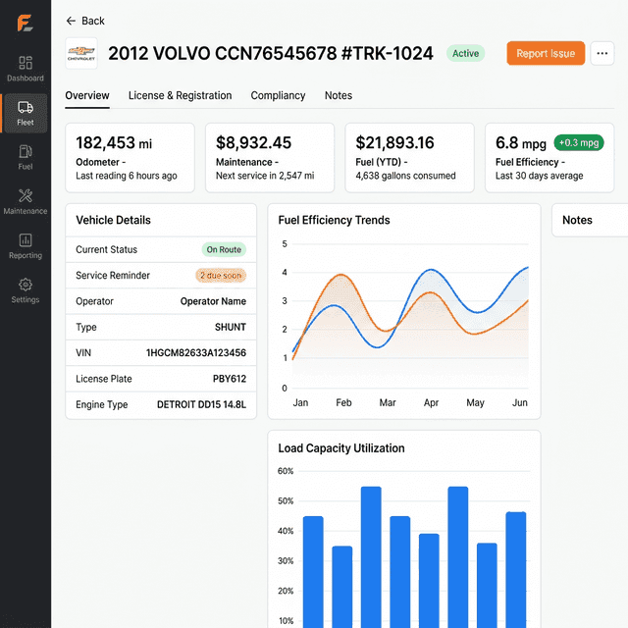Click 'Next service in 2,547 mi' text
Viewport: 628px width, 628px height.
click(x=265, y=176)
